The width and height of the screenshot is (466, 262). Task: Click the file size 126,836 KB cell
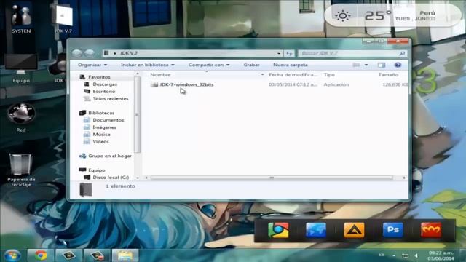(x=395, y=84)
